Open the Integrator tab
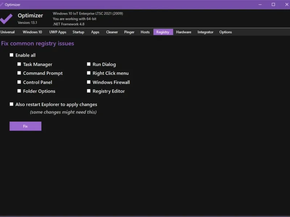 [x=205, y=32]
